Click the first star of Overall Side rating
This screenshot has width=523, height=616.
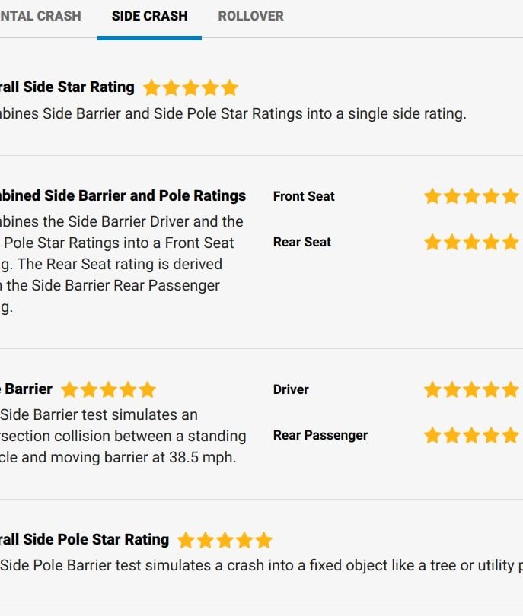pos(151,87)
